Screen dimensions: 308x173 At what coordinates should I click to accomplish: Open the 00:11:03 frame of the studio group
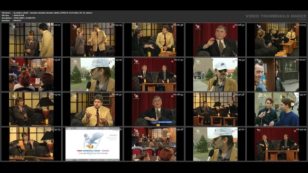pyautogui.click(x=277, y=40)
